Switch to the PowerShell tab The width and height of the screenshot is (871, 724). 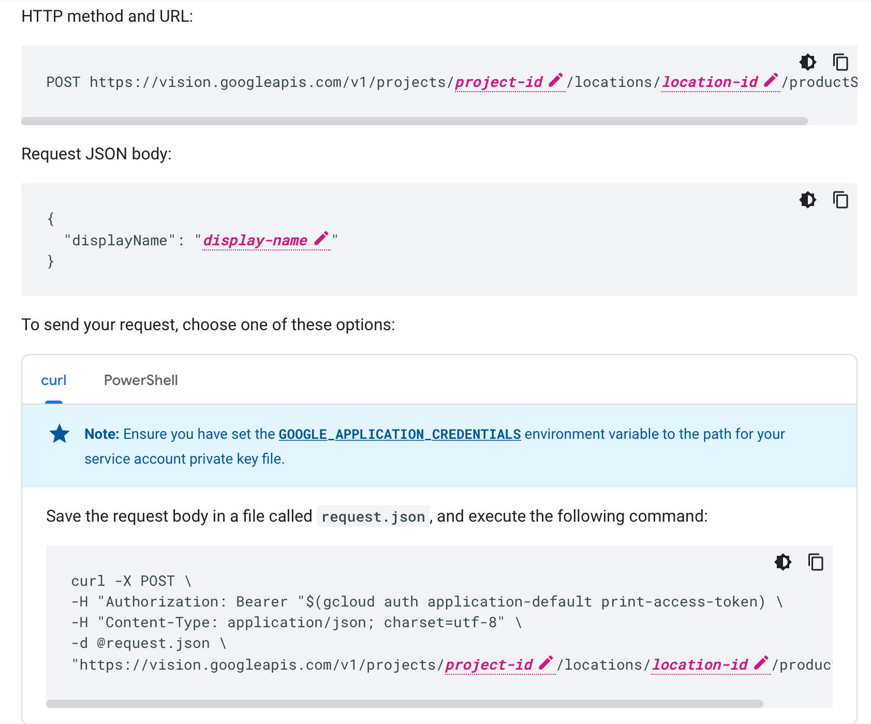140,379
